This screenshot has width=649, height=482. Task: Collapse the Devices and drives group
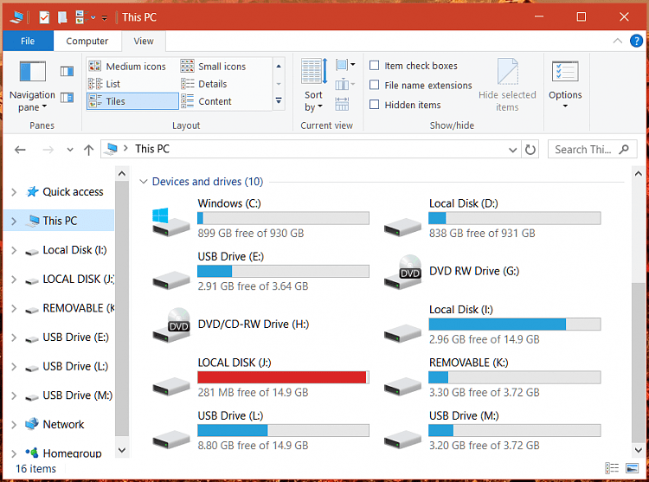[x=144, y=182]
